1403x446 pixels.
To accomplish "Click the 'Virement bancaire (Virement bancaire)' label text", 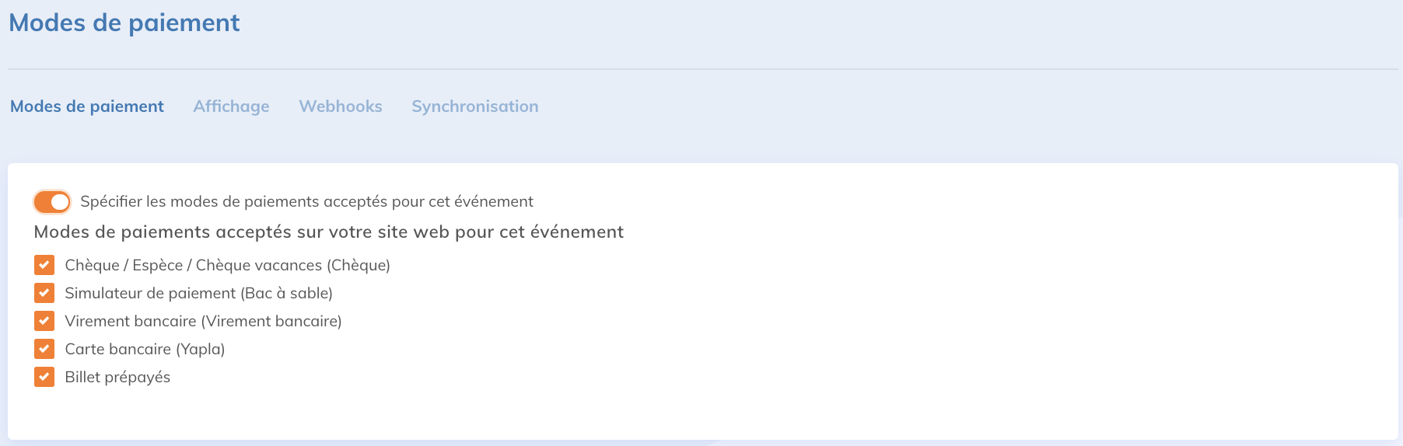I will [203, 322].
